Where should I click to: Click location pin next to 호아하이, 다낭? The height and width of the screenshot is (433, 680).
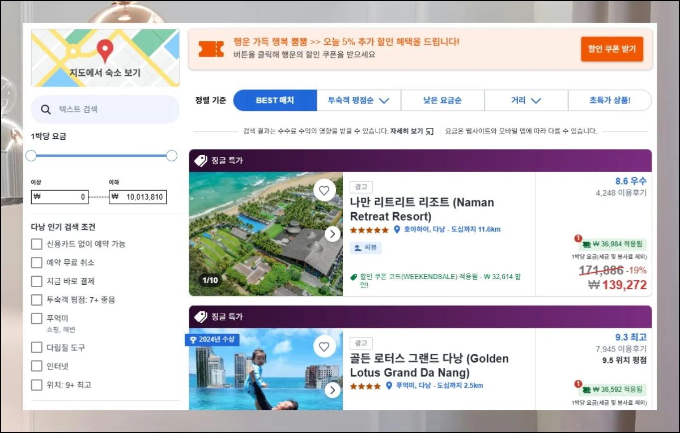[x=397, y=230]
